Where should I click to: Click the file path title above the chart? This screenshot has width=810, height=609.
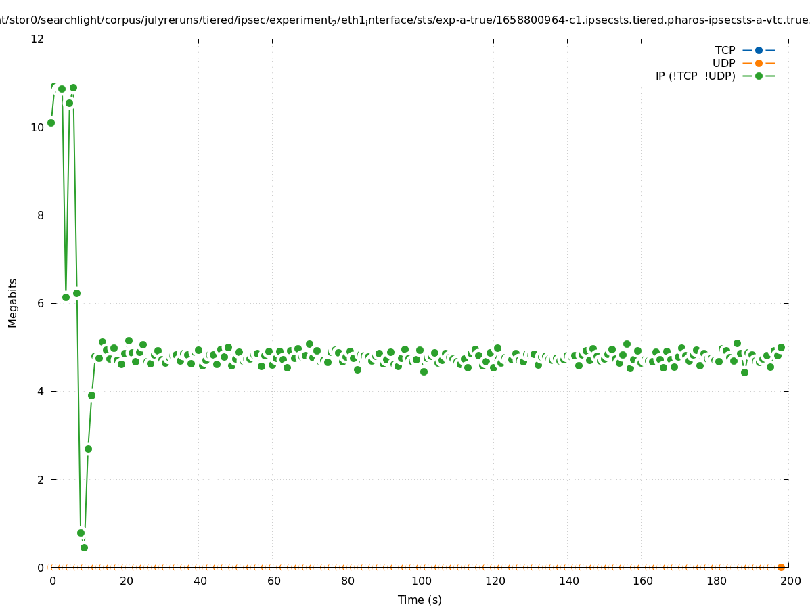[405, 20]
